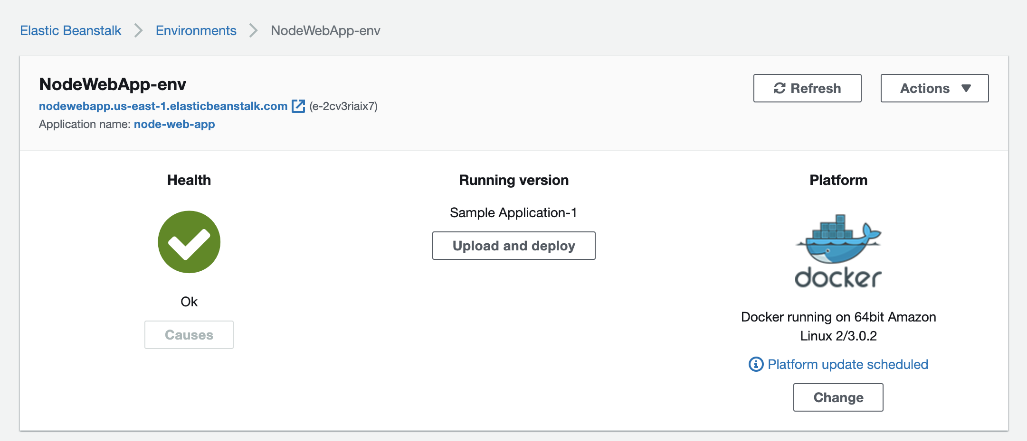View the Platform update scheduled link
Image resolution: width=1027 pixels, height=441 pixels.
(847, 364)
